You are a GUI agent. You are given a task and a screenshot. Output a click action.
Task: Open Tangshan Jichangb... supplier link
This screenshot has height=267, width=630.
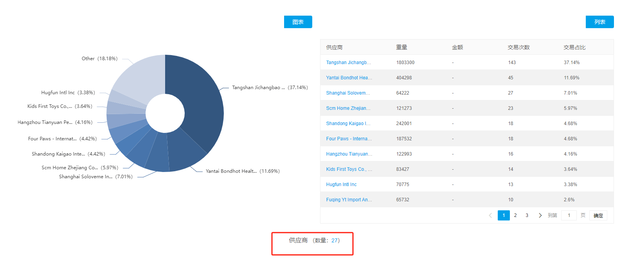coord(348,63)
